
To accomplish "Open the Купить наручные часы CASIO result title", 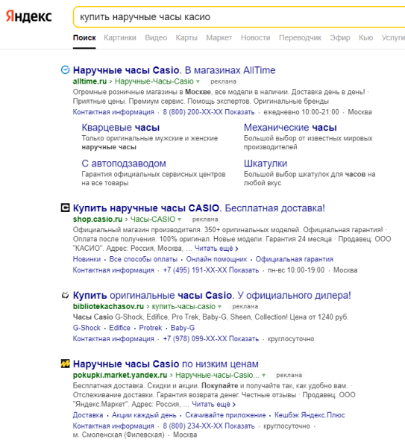I will 199,208.
